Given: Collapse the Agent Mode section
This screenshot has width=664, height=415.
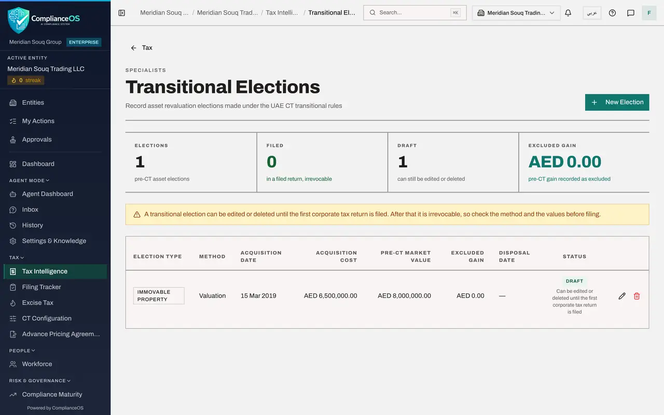Looking at the screenshot, I should coord(30,181).
